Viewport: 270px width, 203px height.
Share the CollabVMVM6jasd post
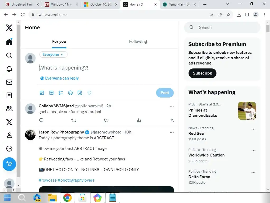click(x=171, y=120)
